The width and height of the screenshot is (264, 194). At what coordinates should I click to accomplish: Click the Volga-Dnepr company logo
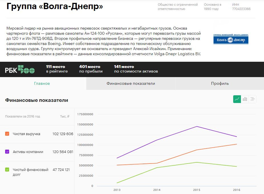coord(231,39)
